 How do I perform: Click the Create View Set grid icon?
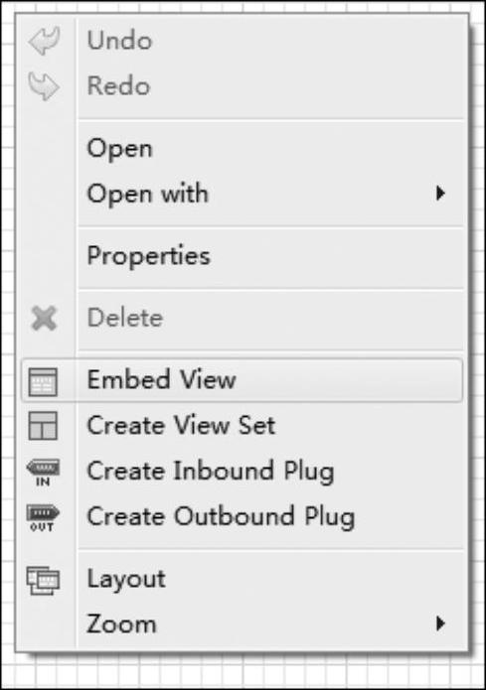click(x=43, y=426)
